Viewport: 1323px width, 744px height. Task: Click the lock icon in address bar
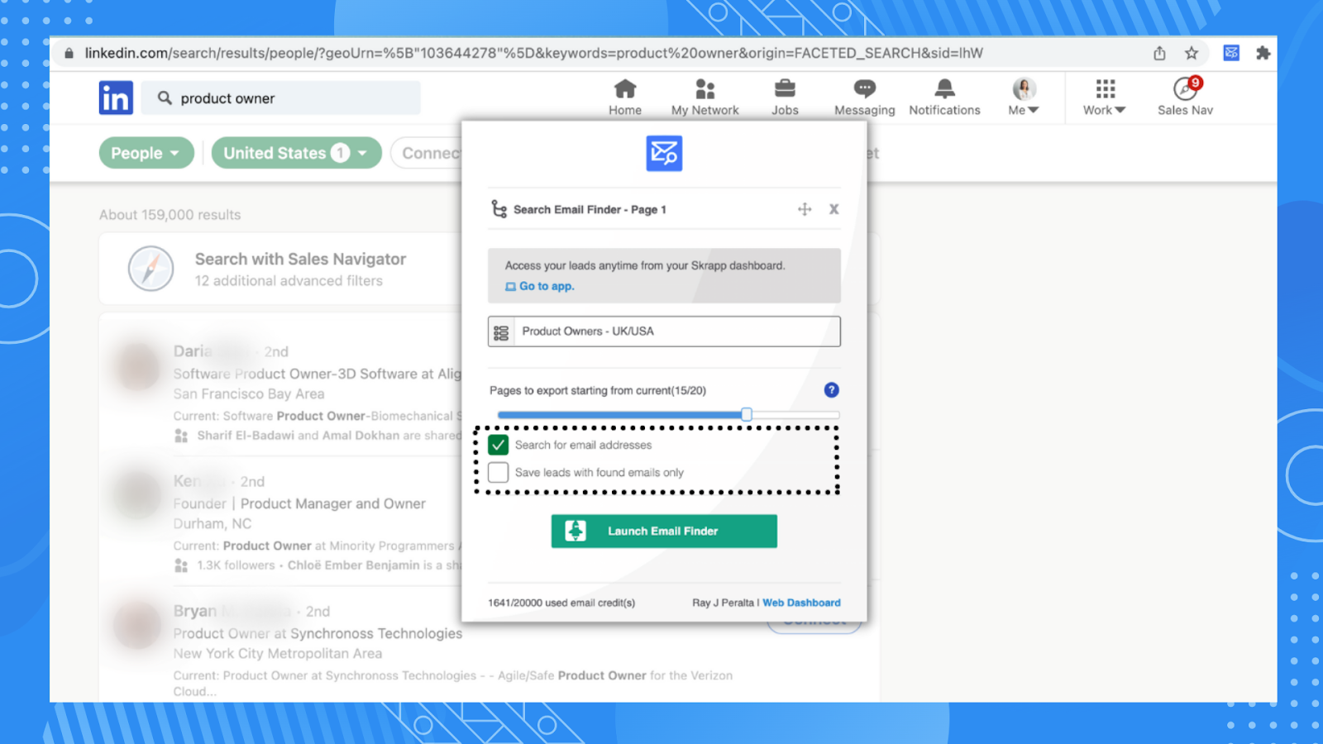[69, 53]
